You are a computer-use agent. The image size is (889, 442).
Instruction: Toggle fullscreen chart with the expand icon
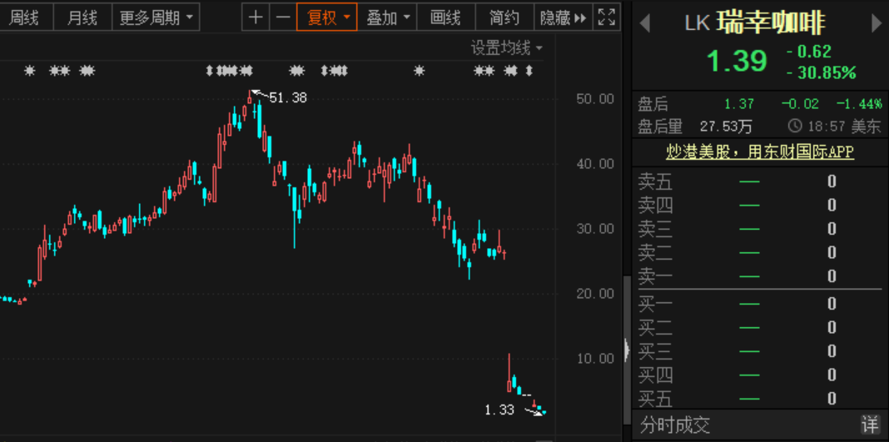pyautogui.click(x=607, y=17)
